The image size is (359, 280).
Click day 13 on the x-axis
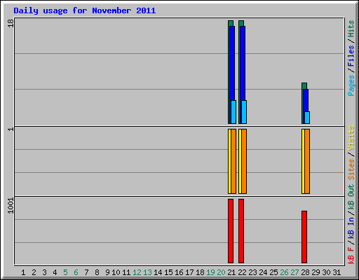[147, 272]
